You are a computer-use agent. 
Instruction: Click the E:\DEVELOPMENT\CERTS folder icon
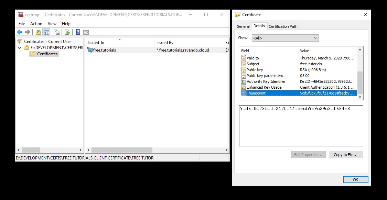[26, 48]
